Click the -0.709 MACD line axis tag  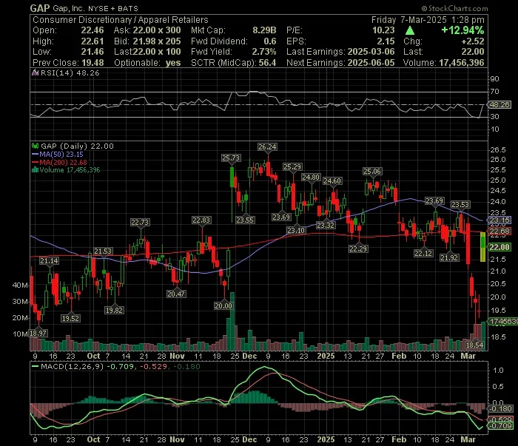point(500,426)
